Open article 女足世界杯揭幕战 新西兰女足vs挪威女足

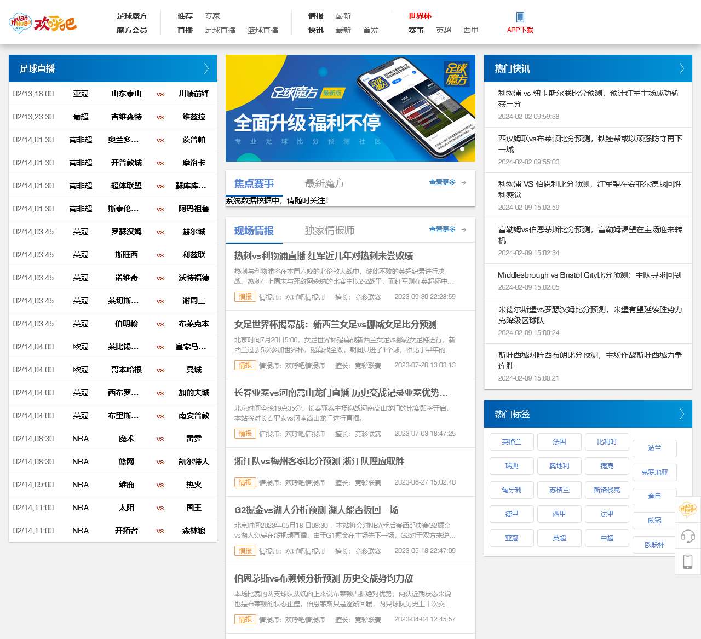pyautogui.click(x=336, y=324)
